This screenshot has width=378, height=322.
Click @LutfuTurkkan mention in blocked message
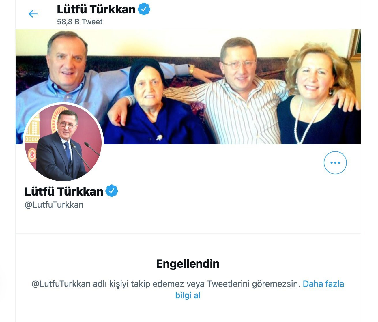coord(61,284)
